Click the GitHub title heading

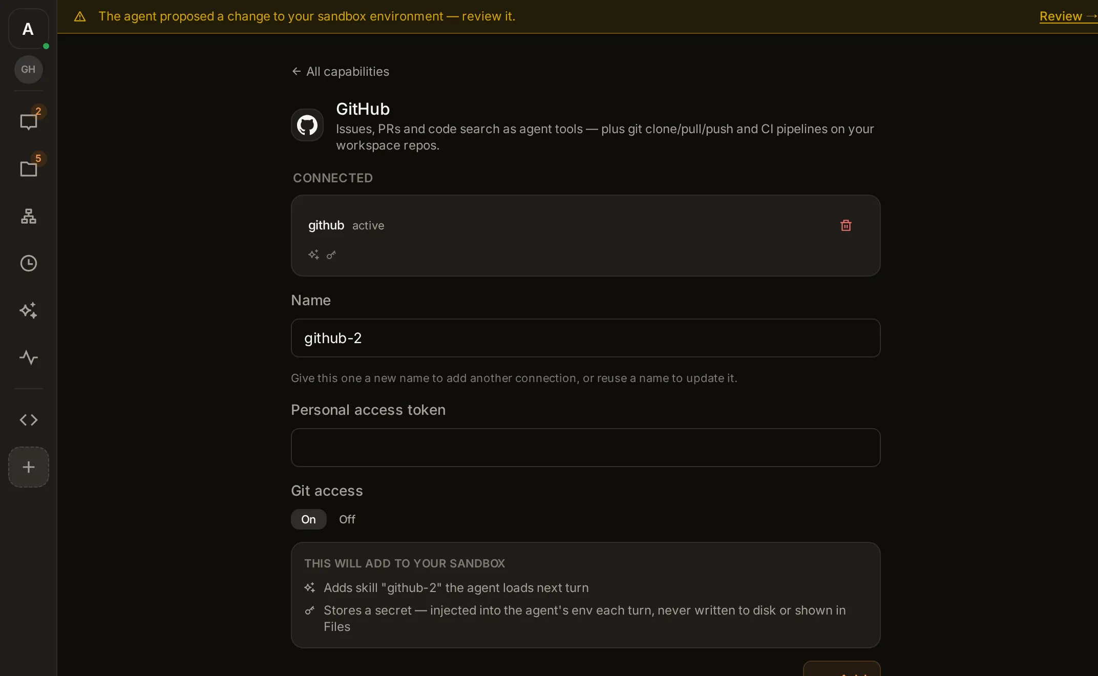click(363, 109)
